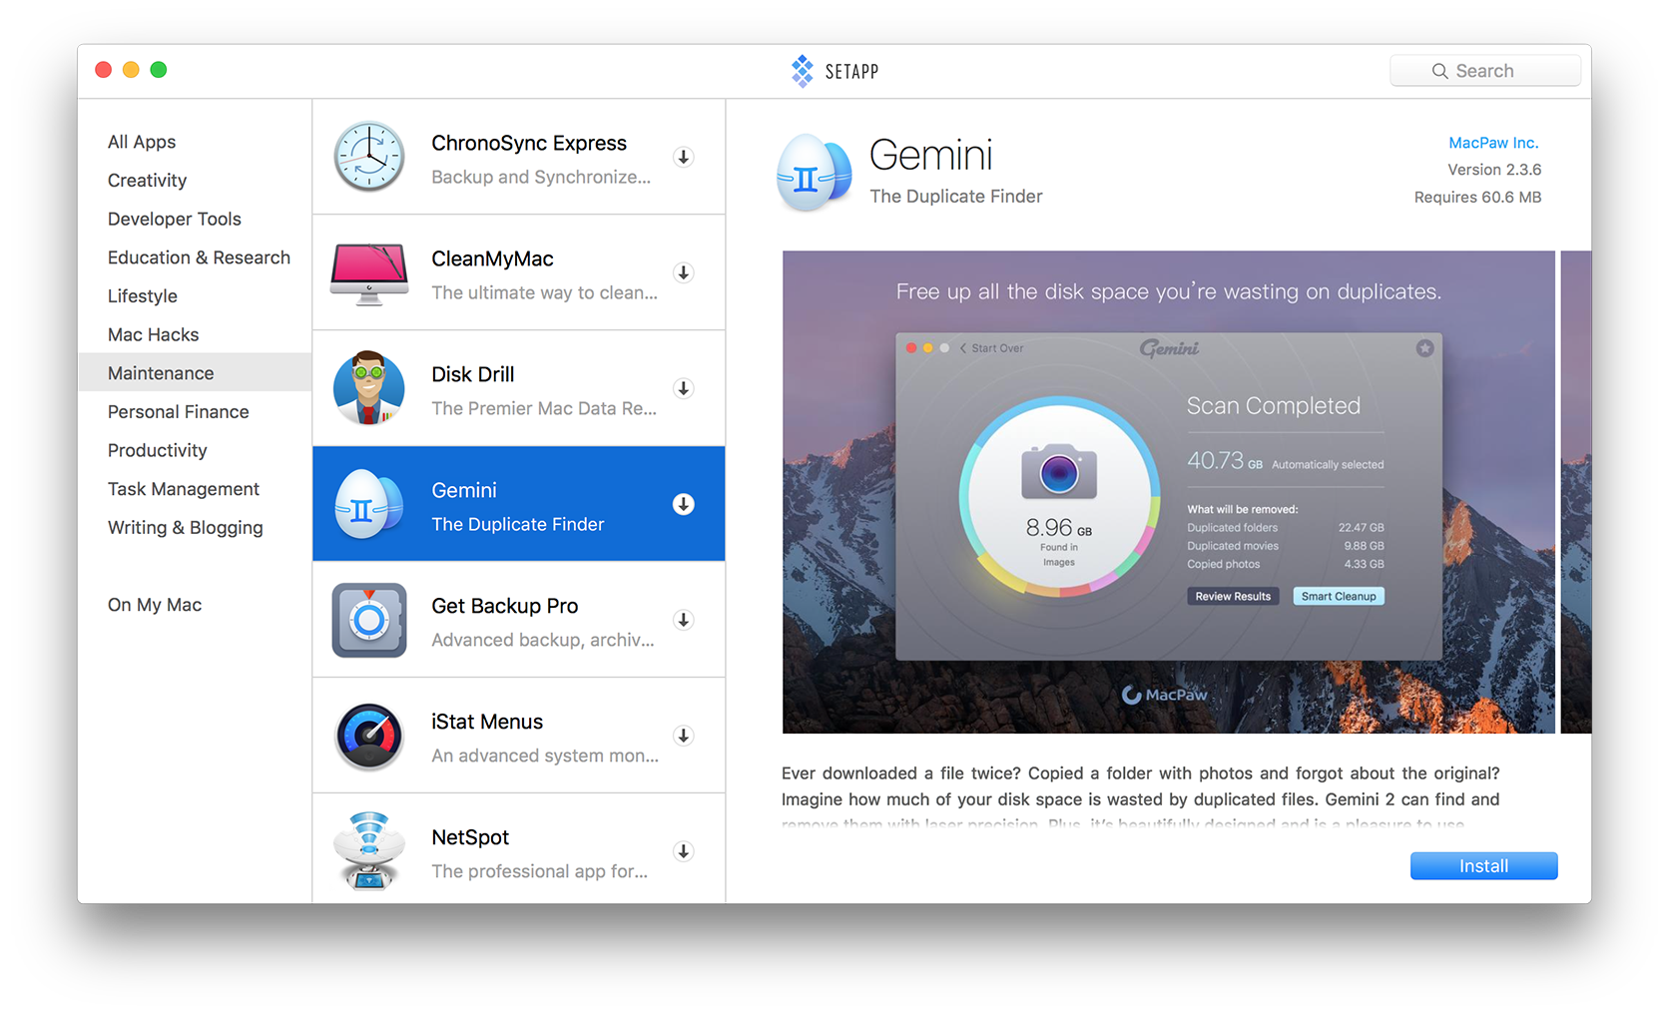Click 'The Duplicate Finder' subtitle in selected row
This screenshot has height=1014, width=1669.
point(518,524)
